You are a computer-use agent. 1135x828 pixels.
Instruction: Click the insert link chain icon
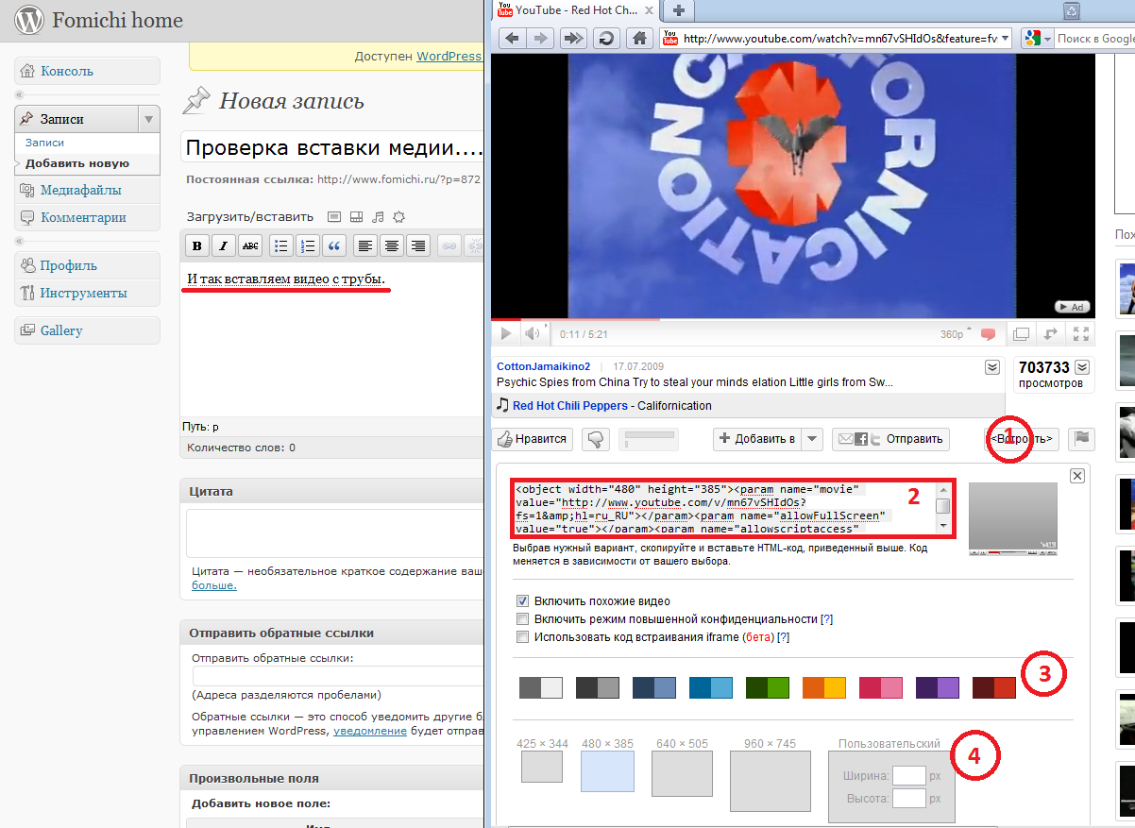(449, 245)
